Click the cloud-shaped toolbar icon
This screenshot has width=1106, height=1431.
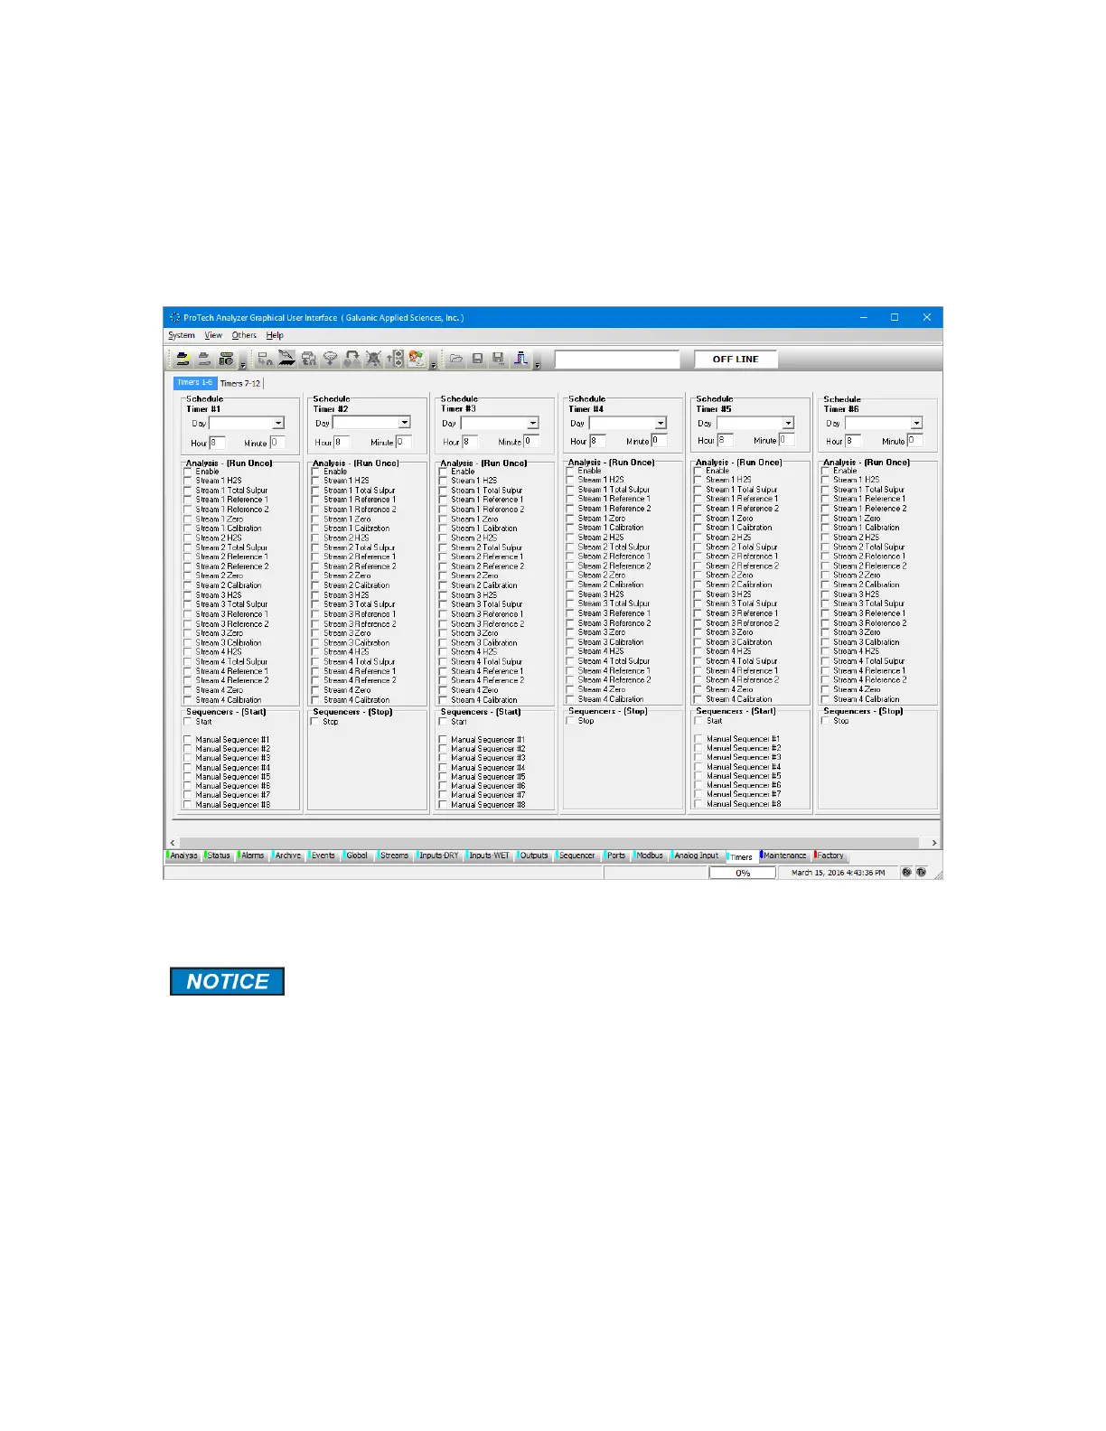click(x=330, y=360)
